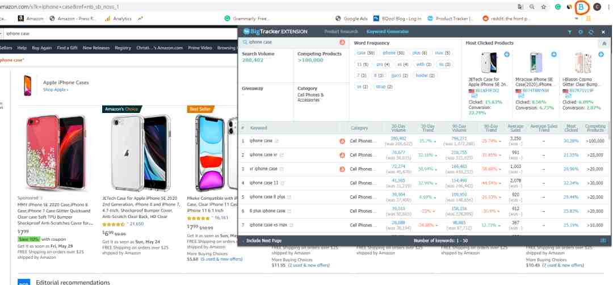Open Prime Video in Amazon nav bar

pos(200,48)
